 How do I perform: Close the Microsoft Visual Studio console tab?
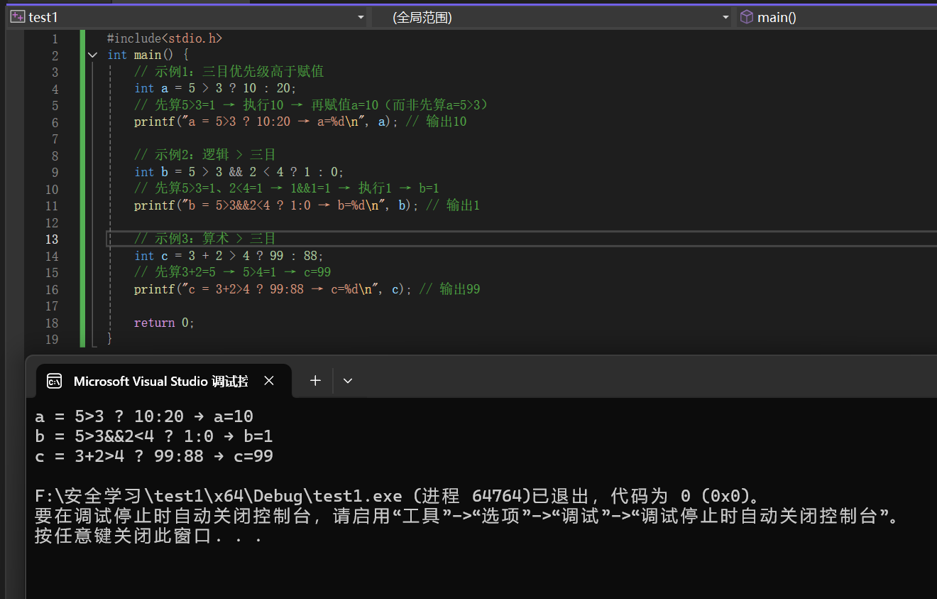pyautogui.click(x=269, y=381)
